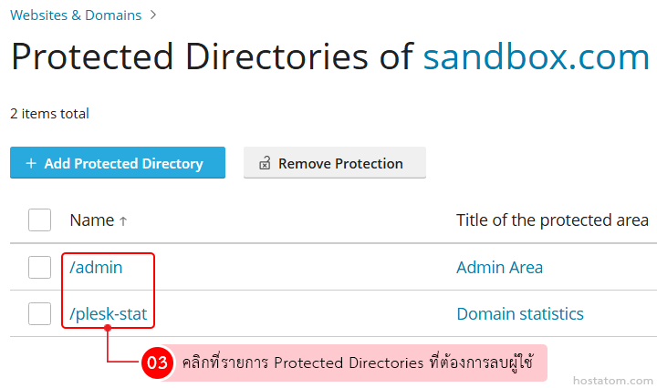Click the red 03 step badge

[157, 362]
